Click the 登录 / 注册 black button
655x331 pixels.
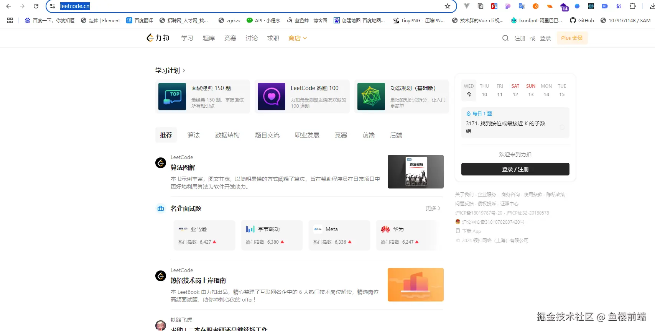pos(515,169)
